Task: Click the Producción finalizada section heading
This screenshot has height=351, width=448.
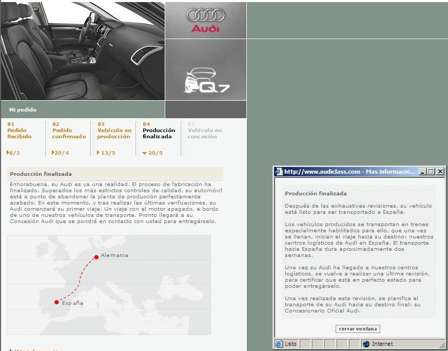Action: [41, 174]
